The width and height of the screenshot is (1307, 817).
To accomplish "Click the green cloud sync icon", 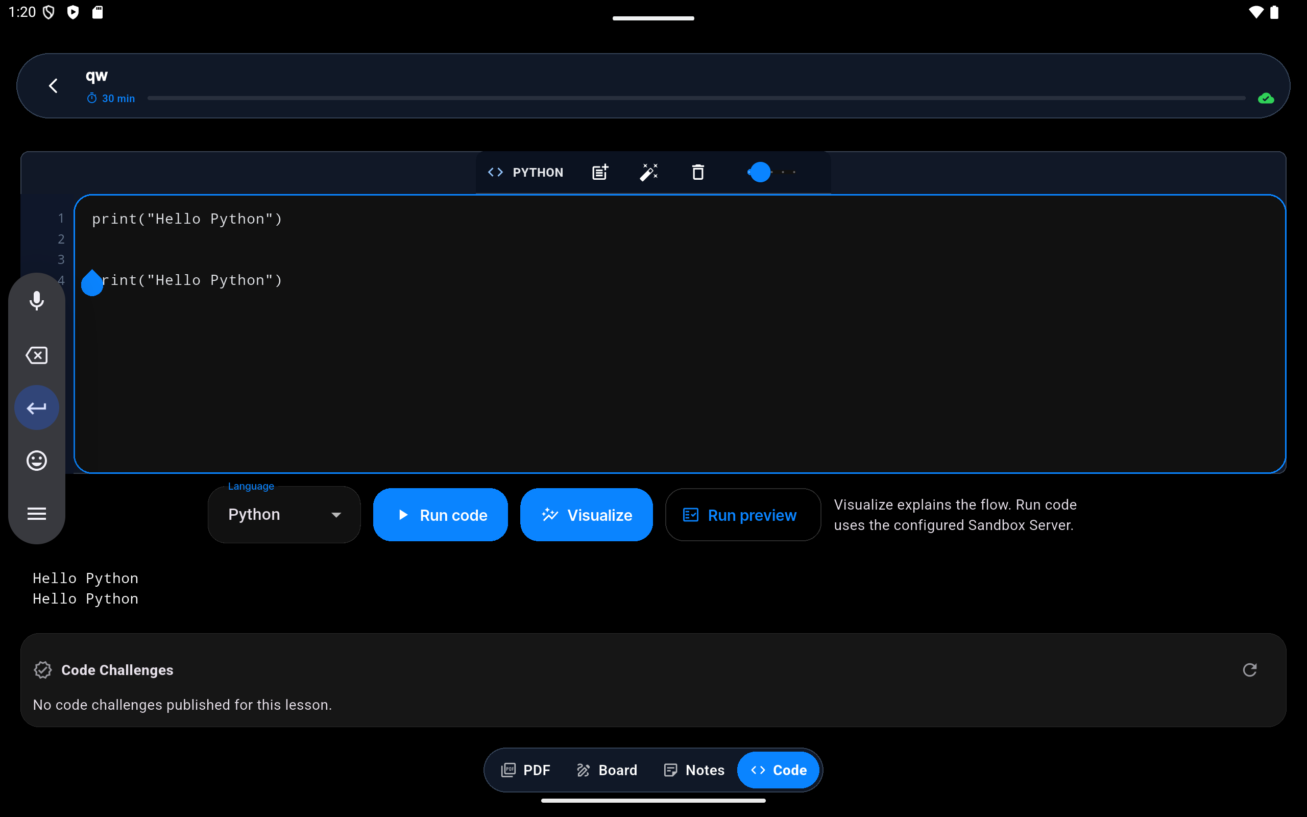I will pos(1266,99).
